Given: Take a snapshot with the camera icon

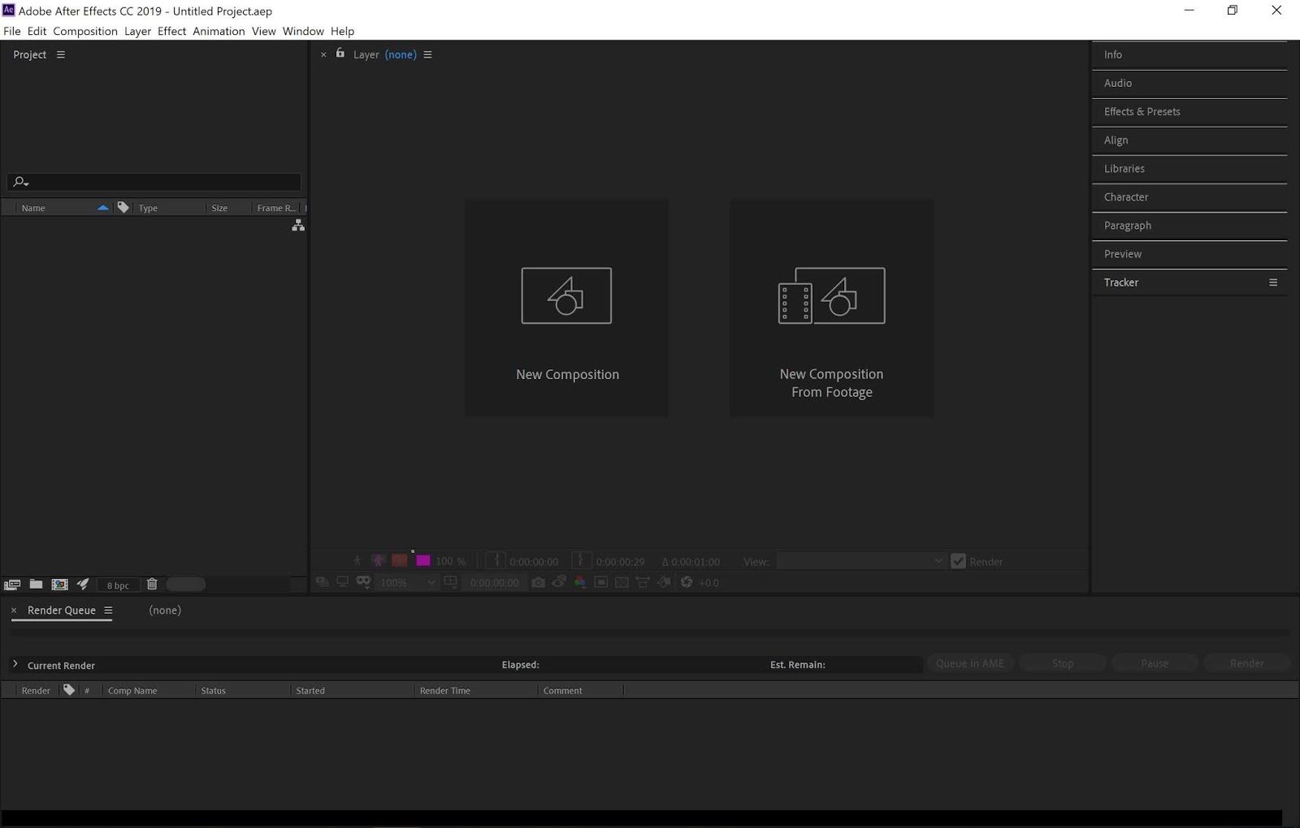Looking at the screenshot, I should coord(538,582).
